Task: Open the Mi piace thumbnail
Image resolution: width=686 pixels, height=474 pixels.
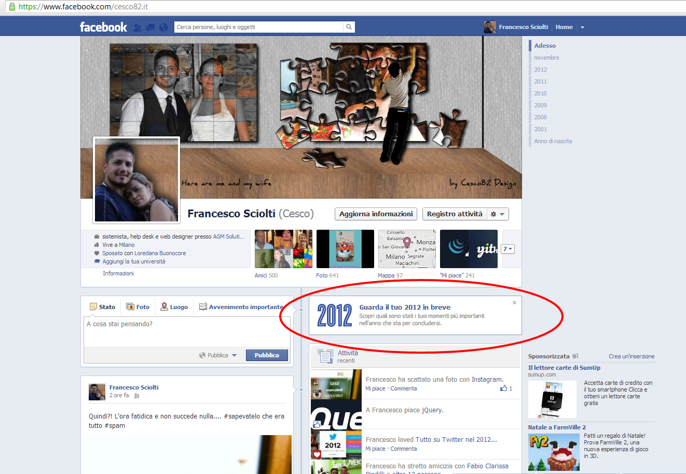Action: pos(469,249)
